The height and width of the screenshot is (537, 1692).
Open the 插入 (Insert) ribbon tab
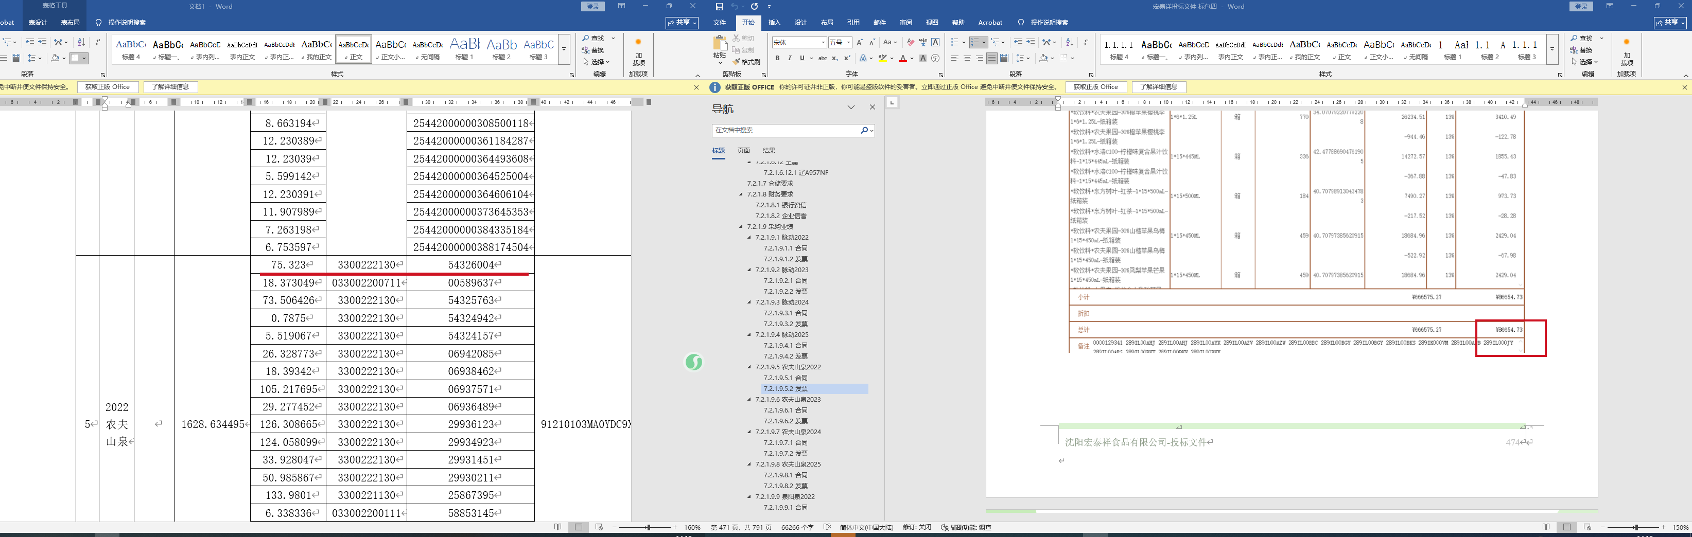coord(774,22)
